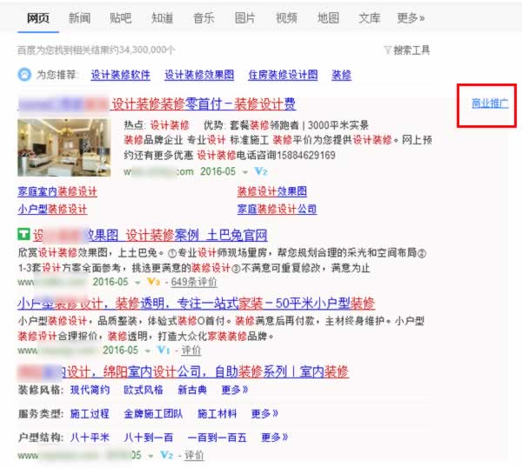Viewport: 522px width, 468px height.
Task: Expand 更多 in 户型结构 row
Action: coord(272,437)
